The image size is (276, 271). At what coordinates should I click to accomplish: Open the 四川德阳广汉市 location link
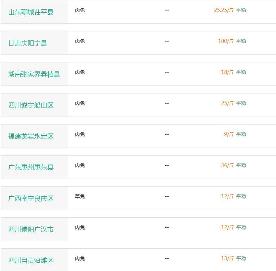(x=31, y=229)
